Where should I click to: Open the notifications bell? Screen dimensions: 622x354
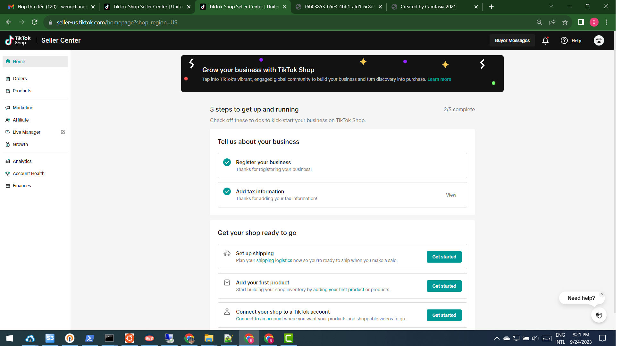(545, 41)
